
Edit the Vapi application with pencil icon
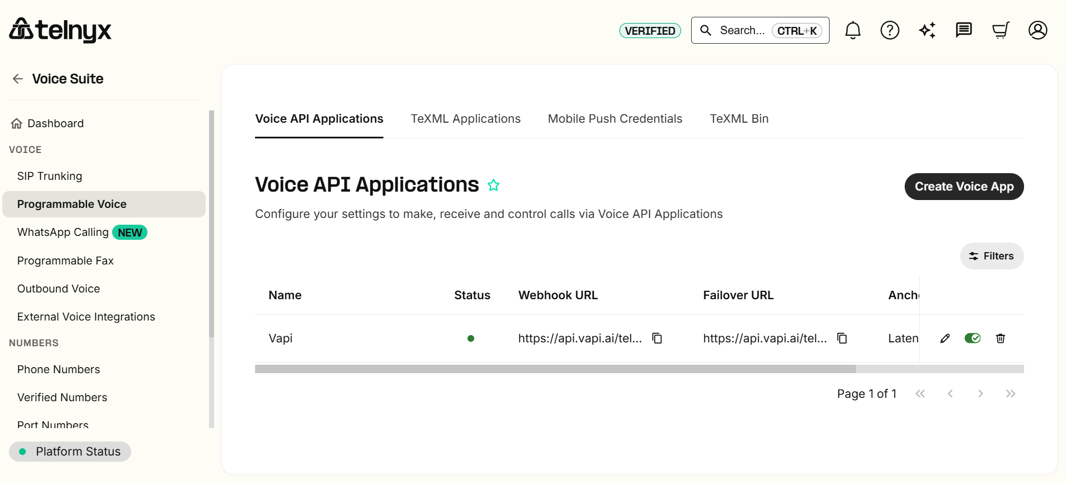945,338
